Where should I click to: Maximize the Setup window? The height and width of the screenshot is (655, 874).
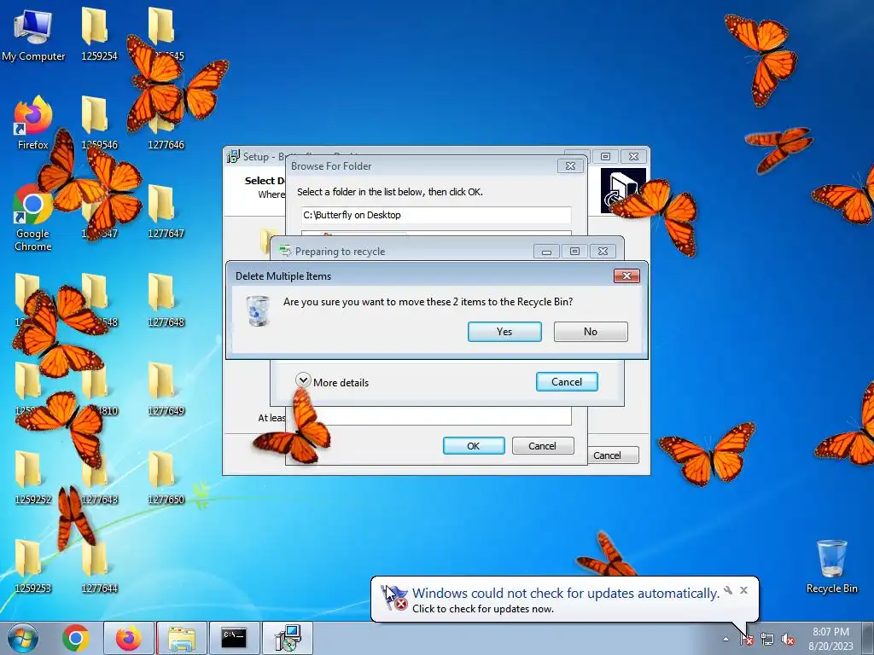pos(605,157)
